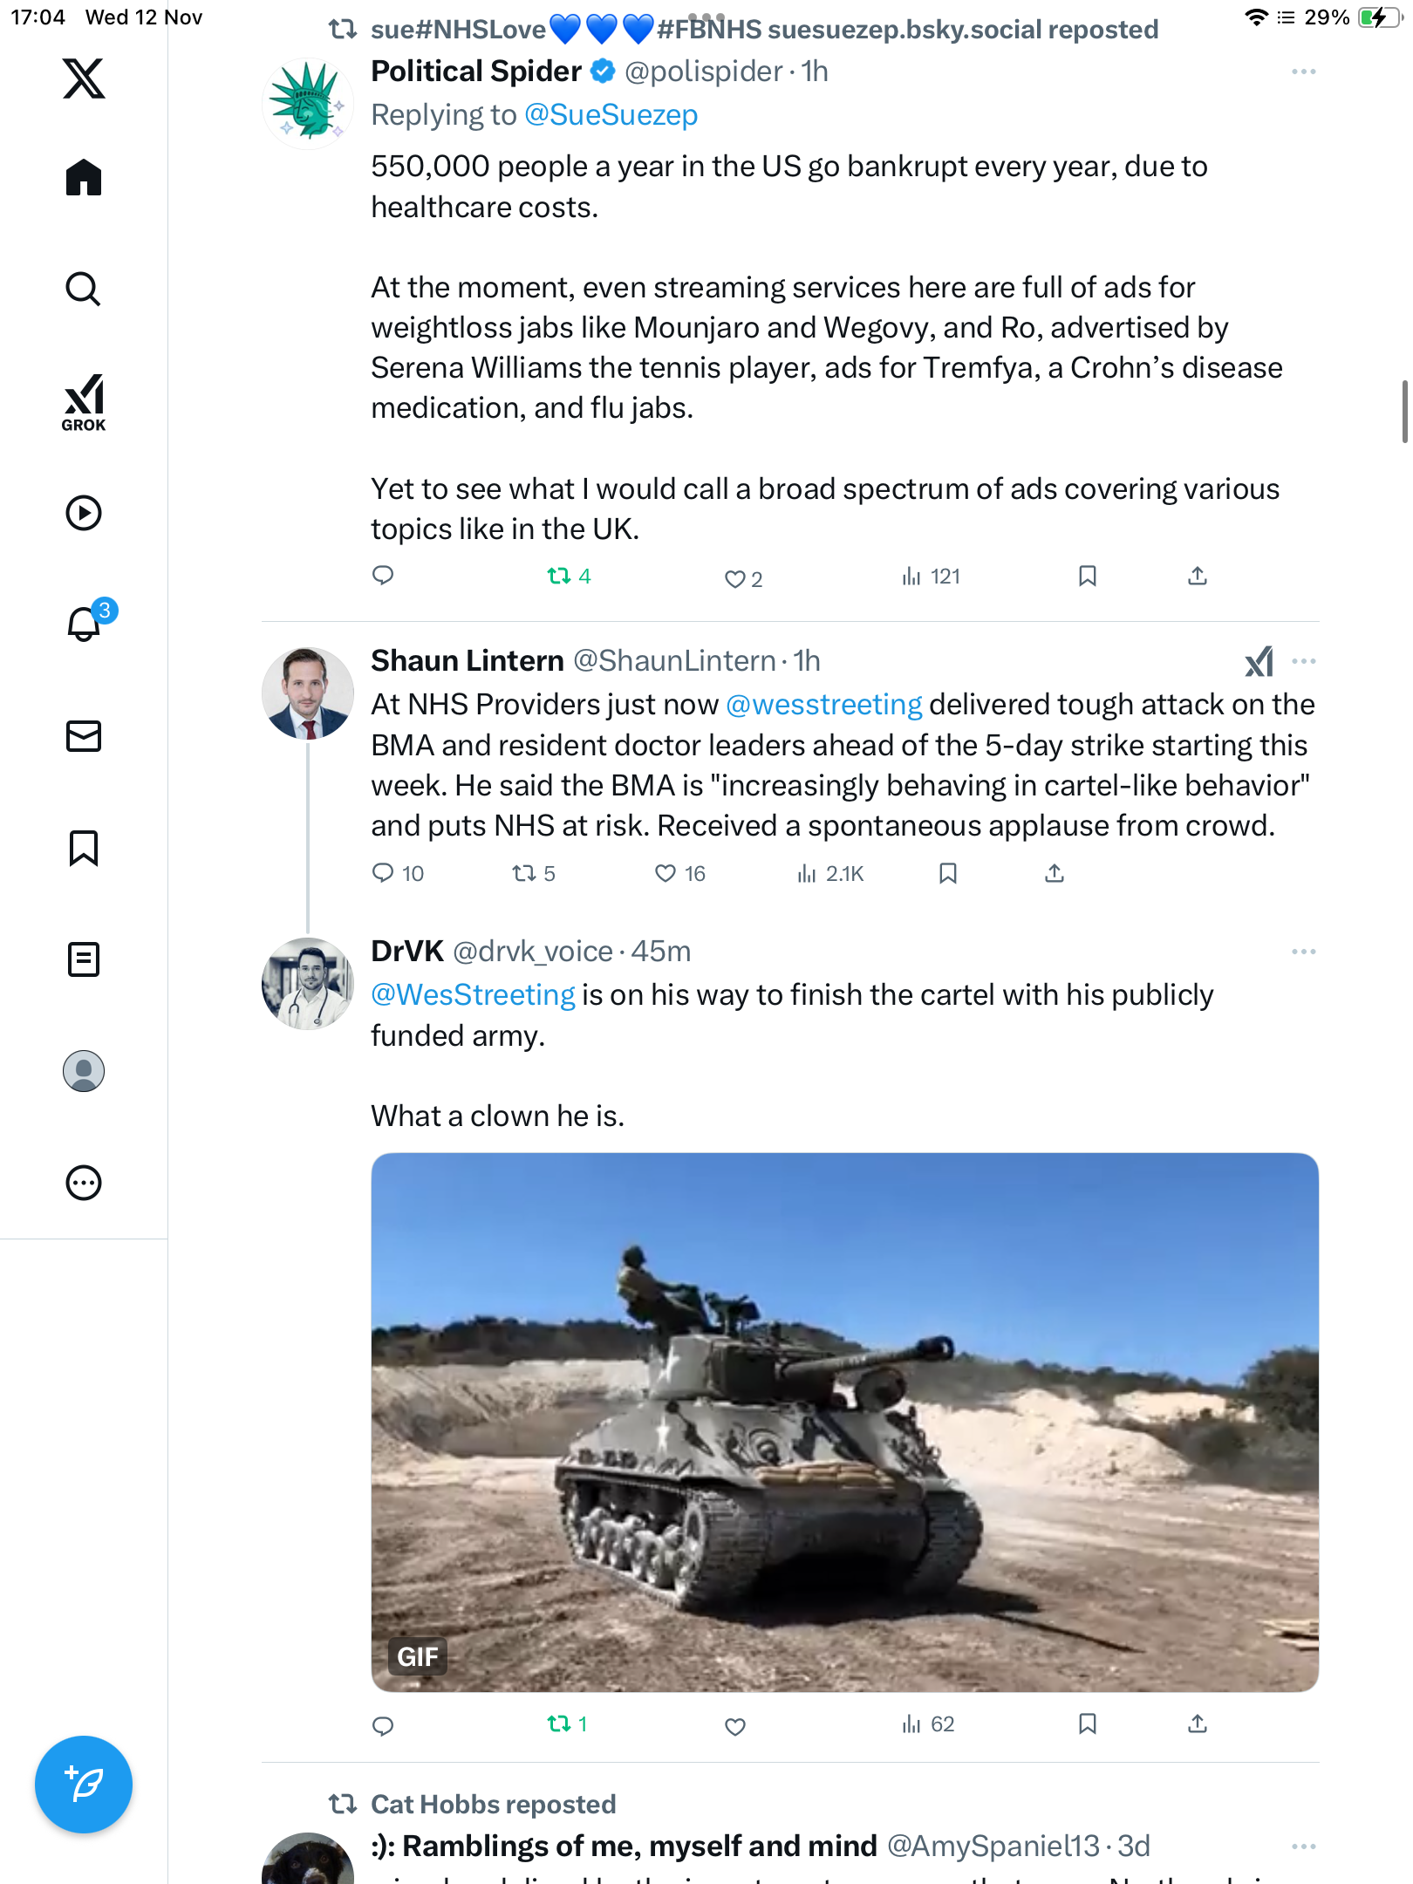
Task: Open the Bookmarks page in the sidebar
Action: [84, 848]
